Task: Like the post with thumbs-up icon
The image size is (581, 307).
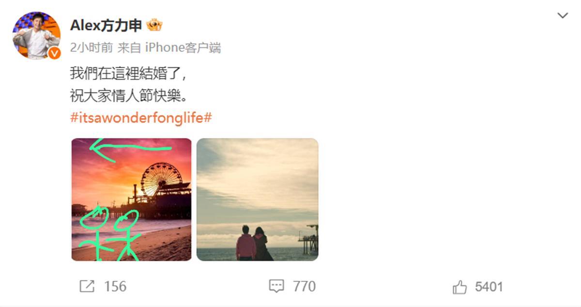Action: coord(459,287)
